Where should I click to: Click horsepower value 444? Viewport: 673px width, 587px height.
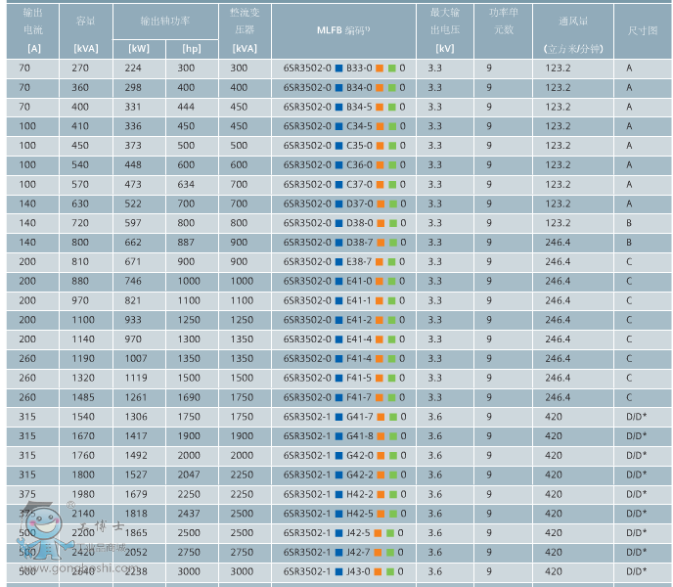[x=186, y=107]
